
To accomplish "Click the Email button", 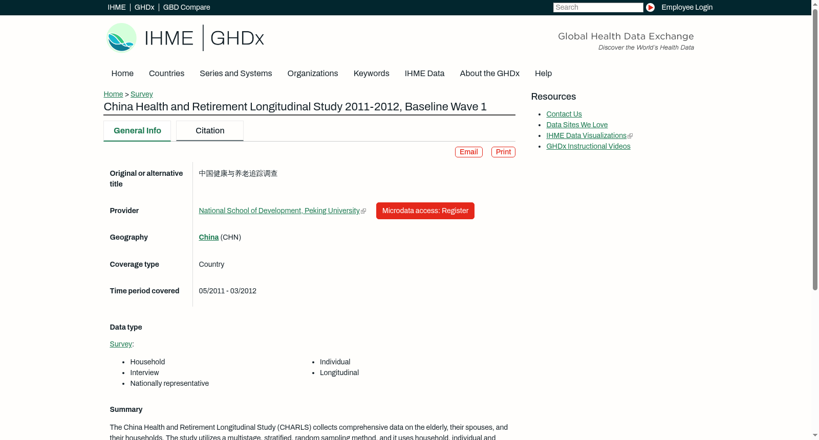I will click(469, 152).
